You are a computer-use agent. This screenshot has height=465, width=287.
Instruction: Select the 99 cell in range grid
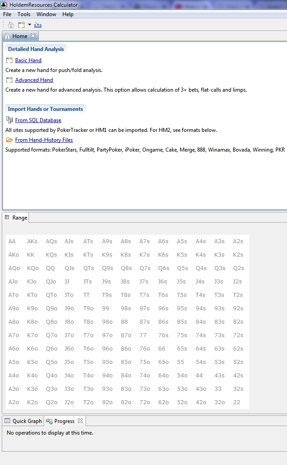(106, 309)
